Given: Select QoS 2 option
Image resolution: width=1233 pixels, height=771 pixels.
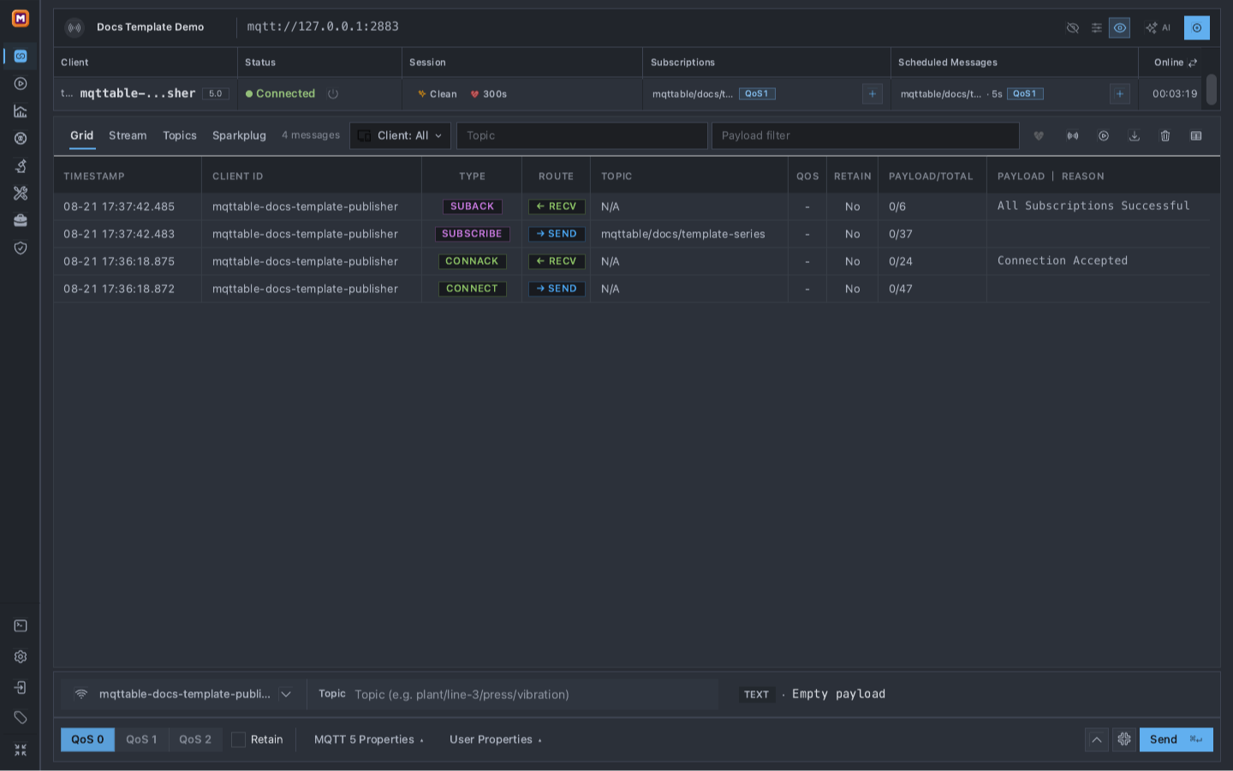Looking at the screenshot, I should tap(195, 739).
